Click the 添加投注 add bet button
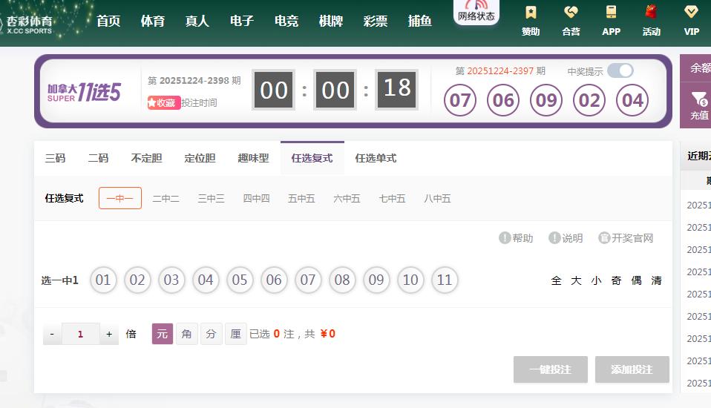Image resolution: width=711 pixels, height=408 pixels. (632, 369)
